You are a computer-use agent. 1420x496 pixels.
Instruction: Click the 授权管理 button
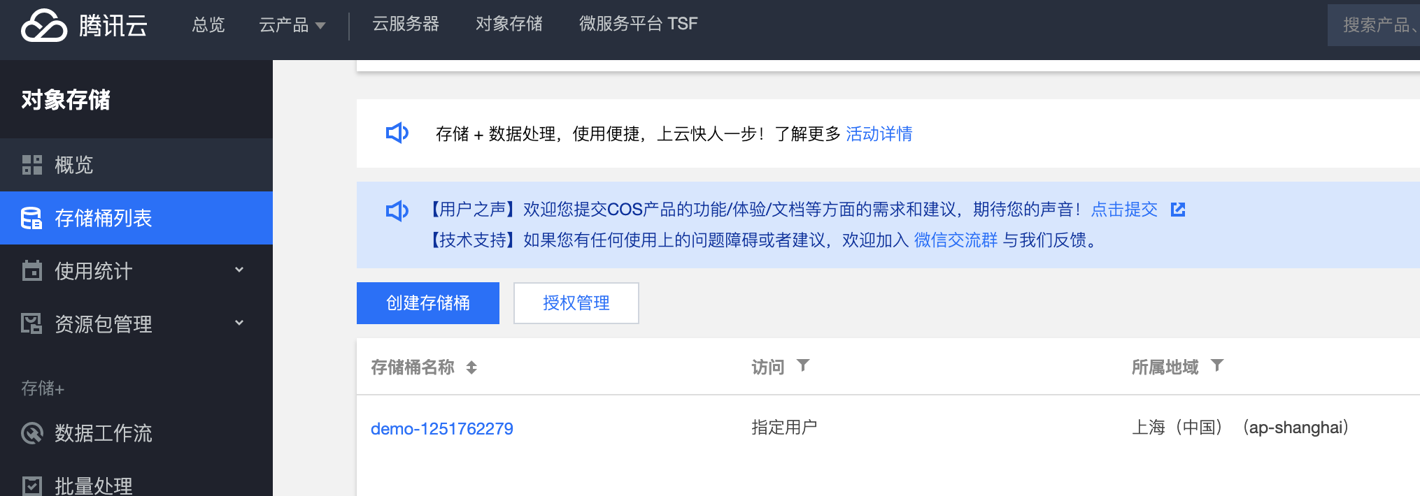point(576,303)
